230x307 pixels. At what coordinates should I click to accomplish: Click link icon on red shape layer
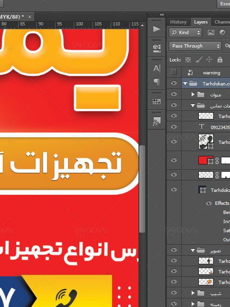pyautogui.click(x=217, y=161)
